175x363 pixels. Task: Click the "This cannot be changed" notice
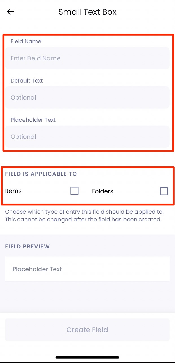coord(83,220)
